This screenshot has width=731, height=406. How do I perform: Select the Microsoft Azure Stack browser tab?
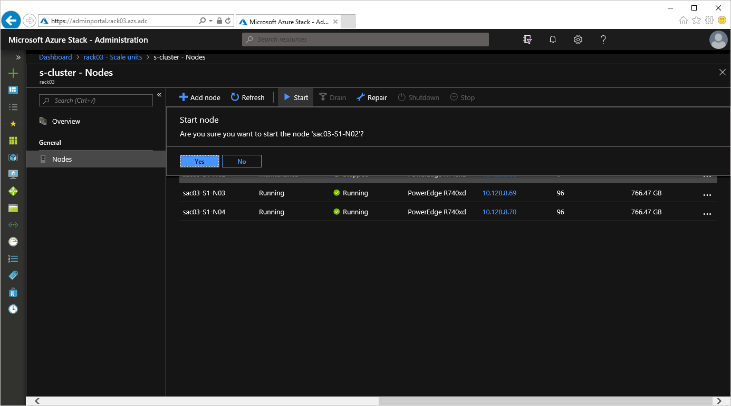coord(288,22)
